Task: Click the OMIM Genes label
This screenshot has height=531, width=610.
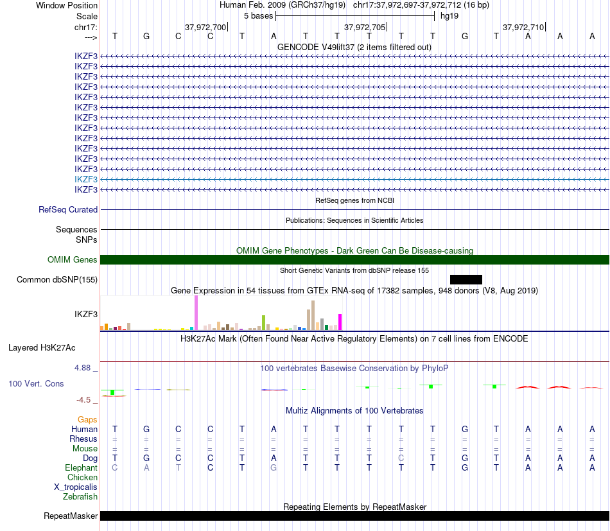Action: pos(72,259)
